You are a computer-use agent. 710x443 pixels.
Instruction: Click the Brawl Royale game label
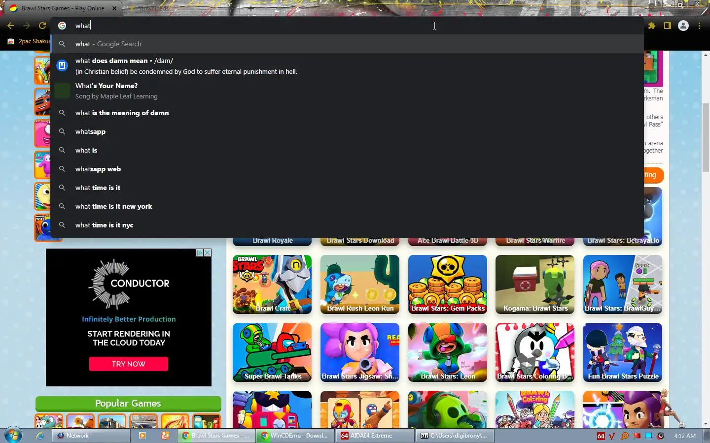pyautogui.click(x=272, y=241)
